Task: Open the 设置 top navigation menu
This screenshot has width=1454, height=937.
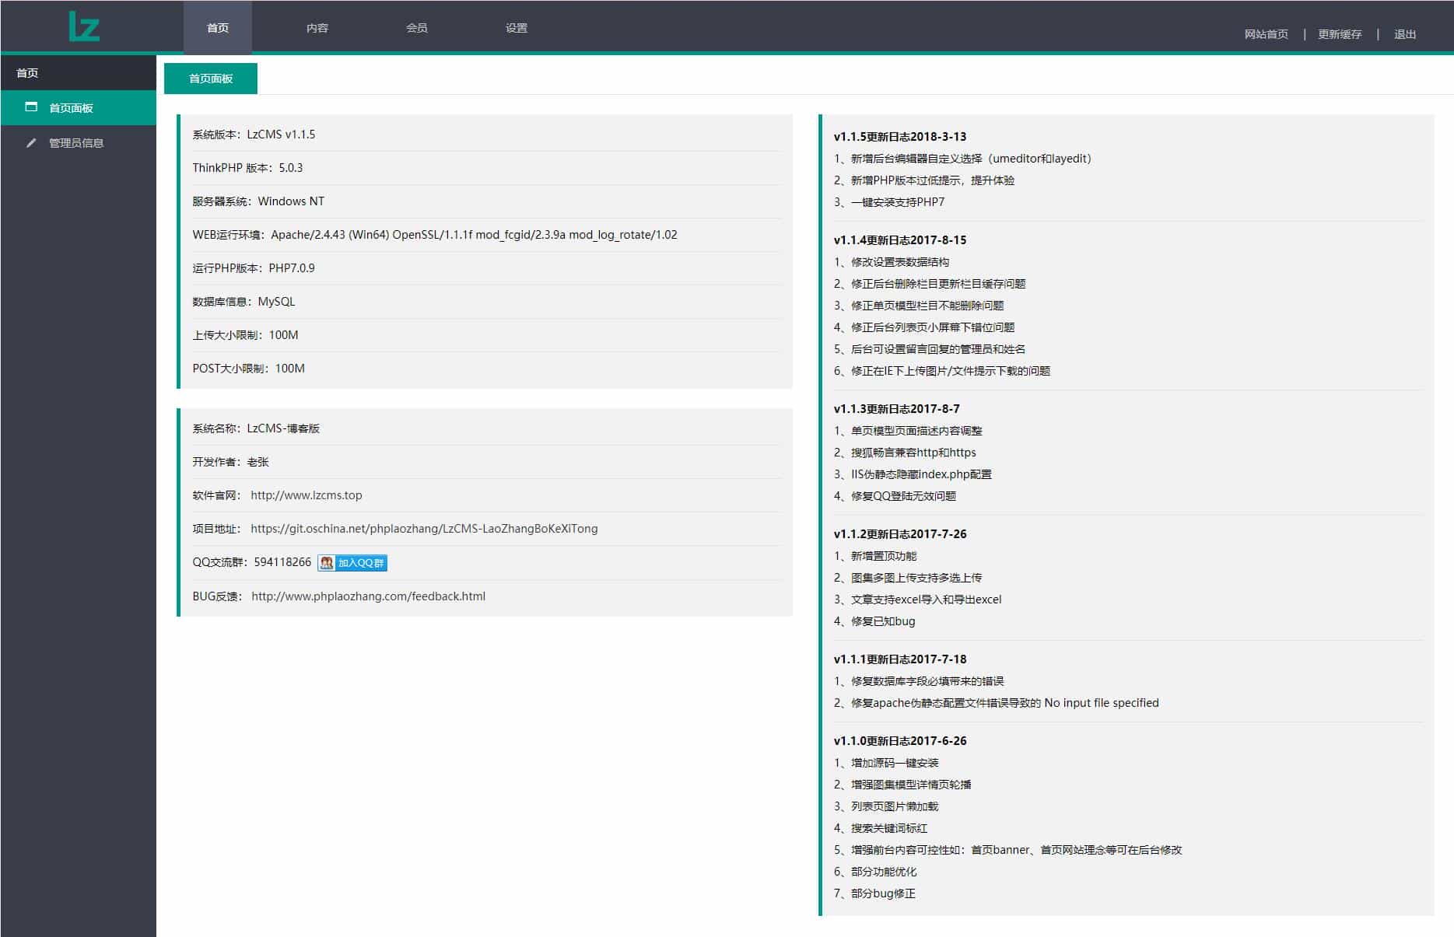Action: coord(517,28)
